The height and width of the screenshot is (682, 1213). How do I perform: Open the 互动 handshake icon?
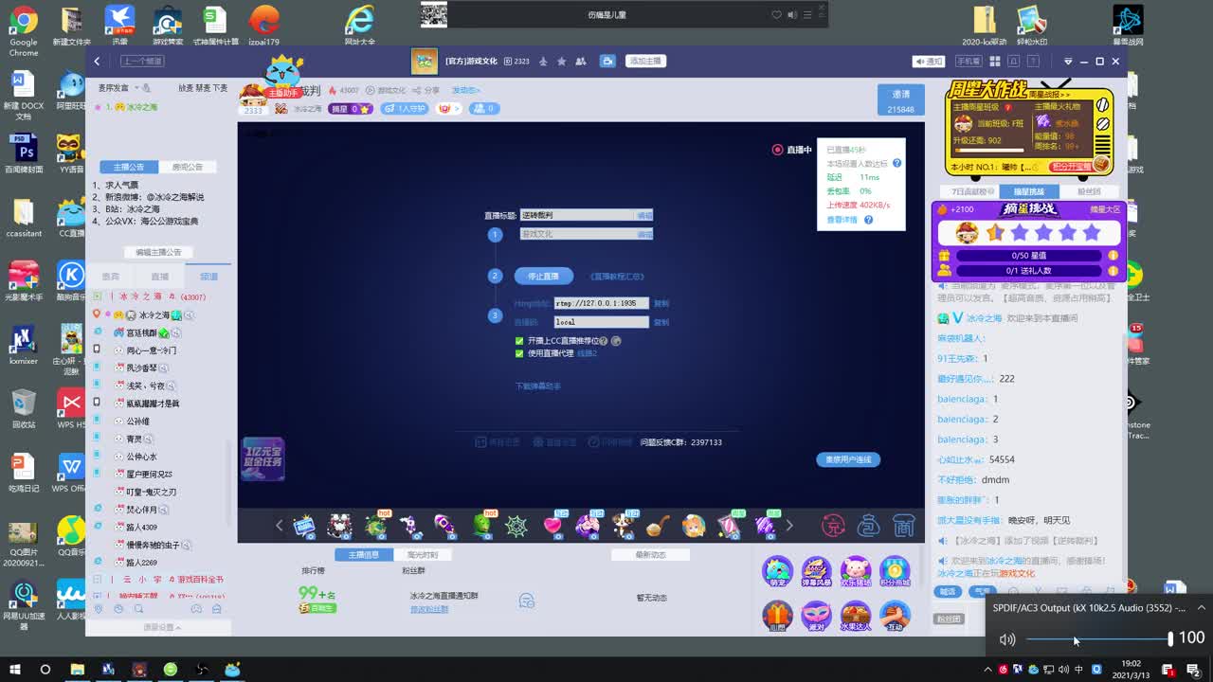(895, 617)
